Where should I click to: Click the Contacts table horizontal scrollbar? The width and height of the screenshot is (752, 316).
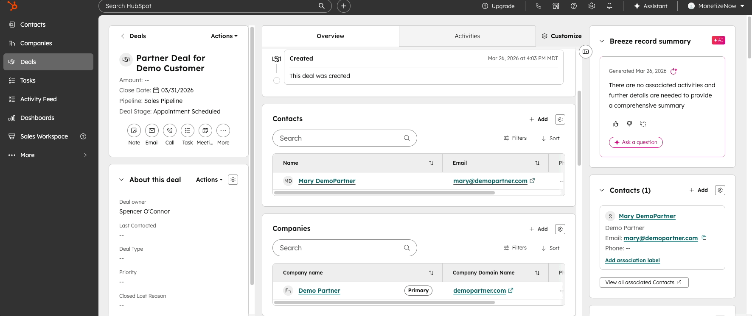[x=384, y=193]
